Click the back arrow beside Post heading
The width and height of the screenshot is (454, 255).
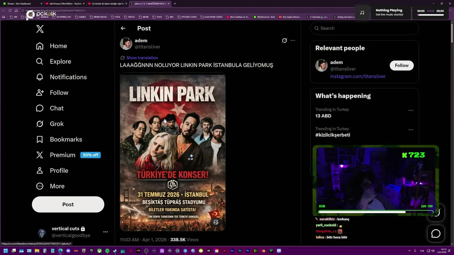[x=123, y=28]
